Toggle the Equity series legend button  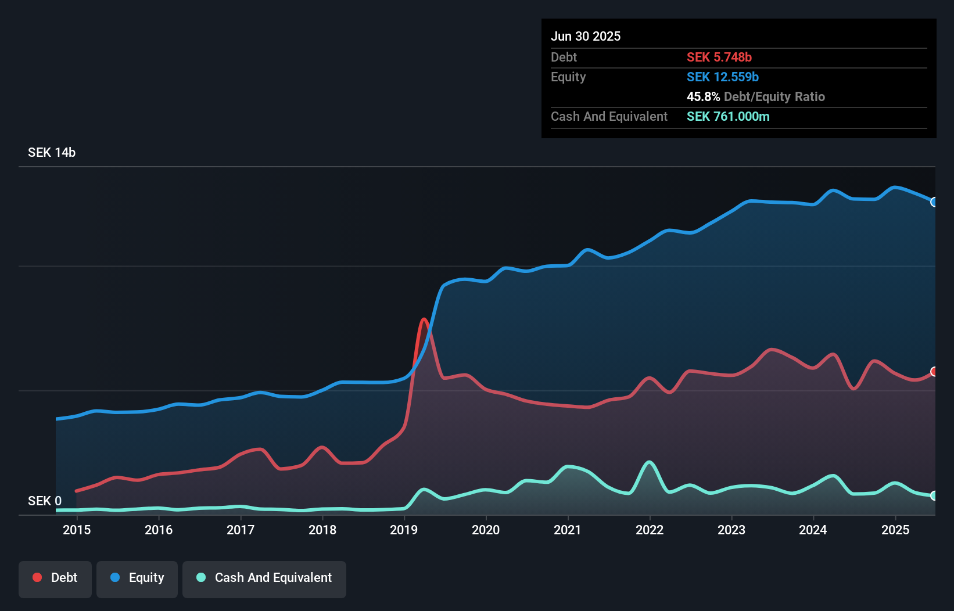coord(137,579)
